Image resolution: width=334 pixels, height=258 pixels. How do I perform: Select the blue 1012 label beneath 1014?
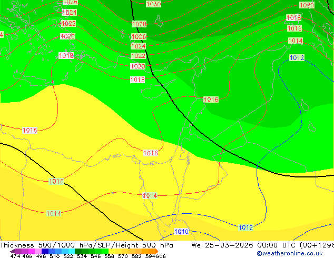297,58
